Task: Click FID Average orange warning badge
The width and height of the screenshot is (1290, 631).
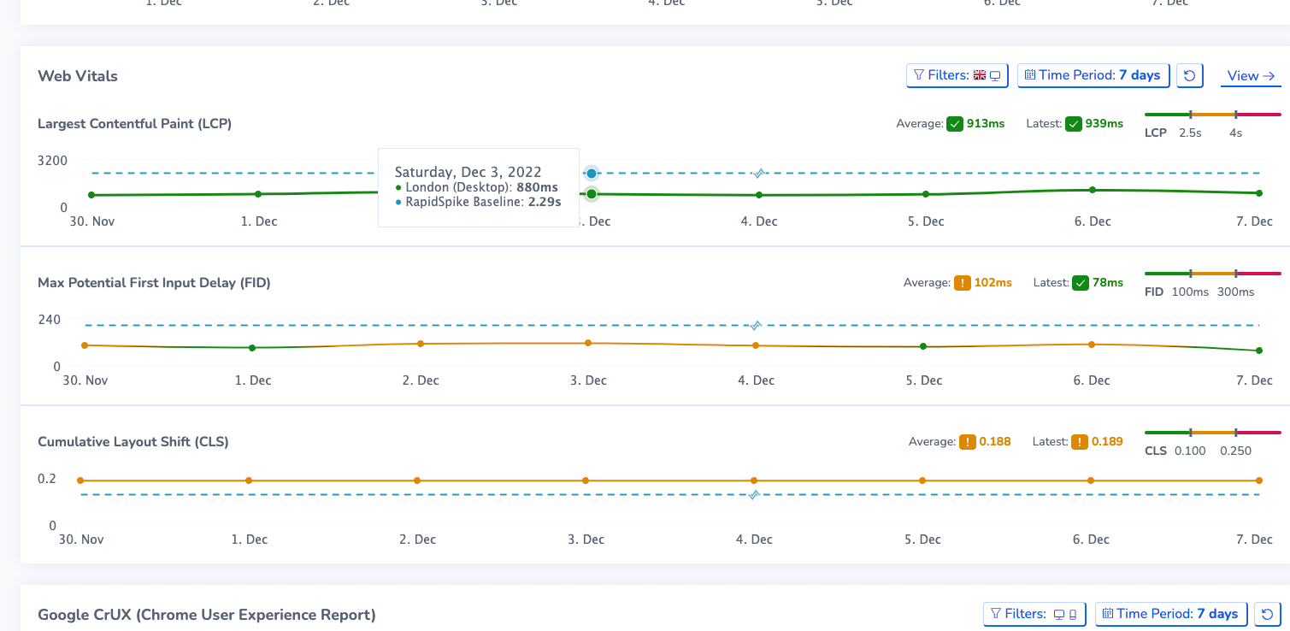Action: [x=962, y=283]
